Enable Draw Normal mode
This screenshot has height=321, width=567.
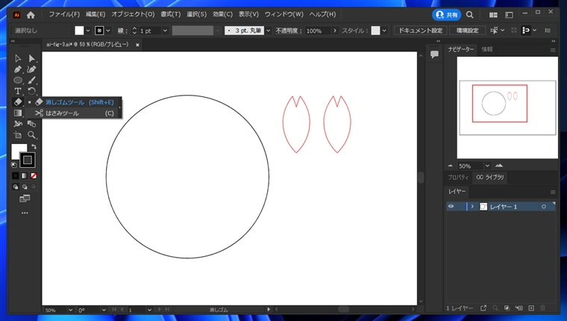click(16, 187)
